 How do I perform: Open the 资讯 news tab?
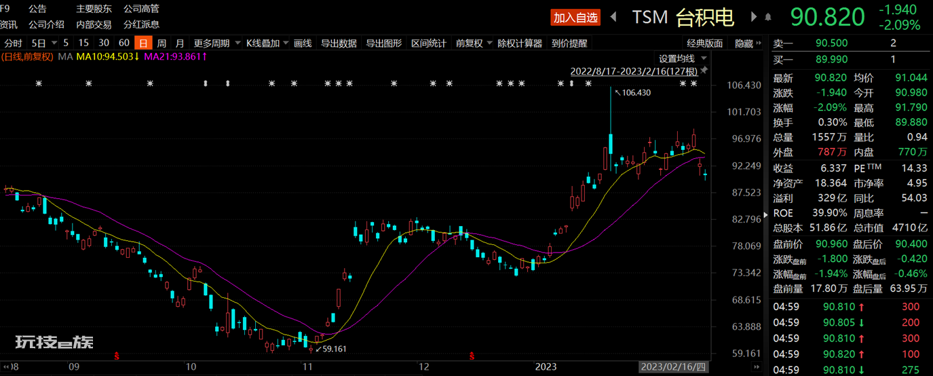coord(9,24)
